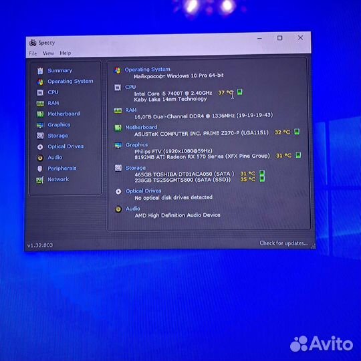Open Storage section from sidebar
Image resolution: width=361 pixels, height=361 pixels.
coord(57,136)
